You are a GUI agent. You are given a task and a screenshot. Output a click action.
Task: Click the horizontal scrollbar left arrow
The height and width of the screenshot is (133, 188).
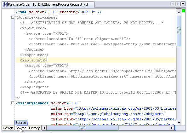[44, 128]
